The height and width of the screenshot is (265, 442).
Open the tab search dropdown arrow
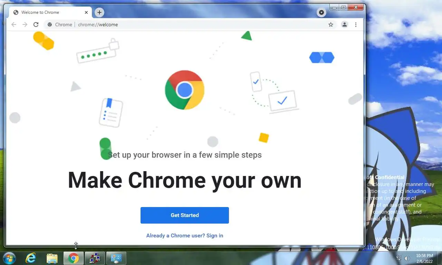click(321, 12)
